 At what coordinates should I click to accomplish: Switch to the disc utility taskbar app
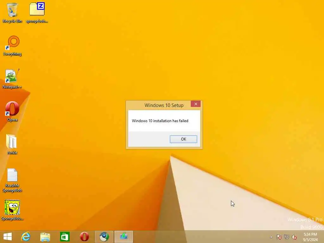[104, 237]
